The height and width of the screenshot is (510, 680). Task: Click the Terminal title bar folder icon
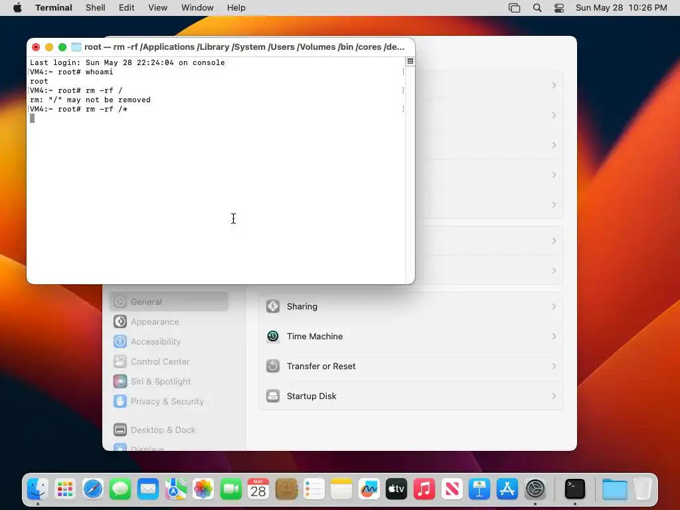pyautogui.click(x=76, y=47)
